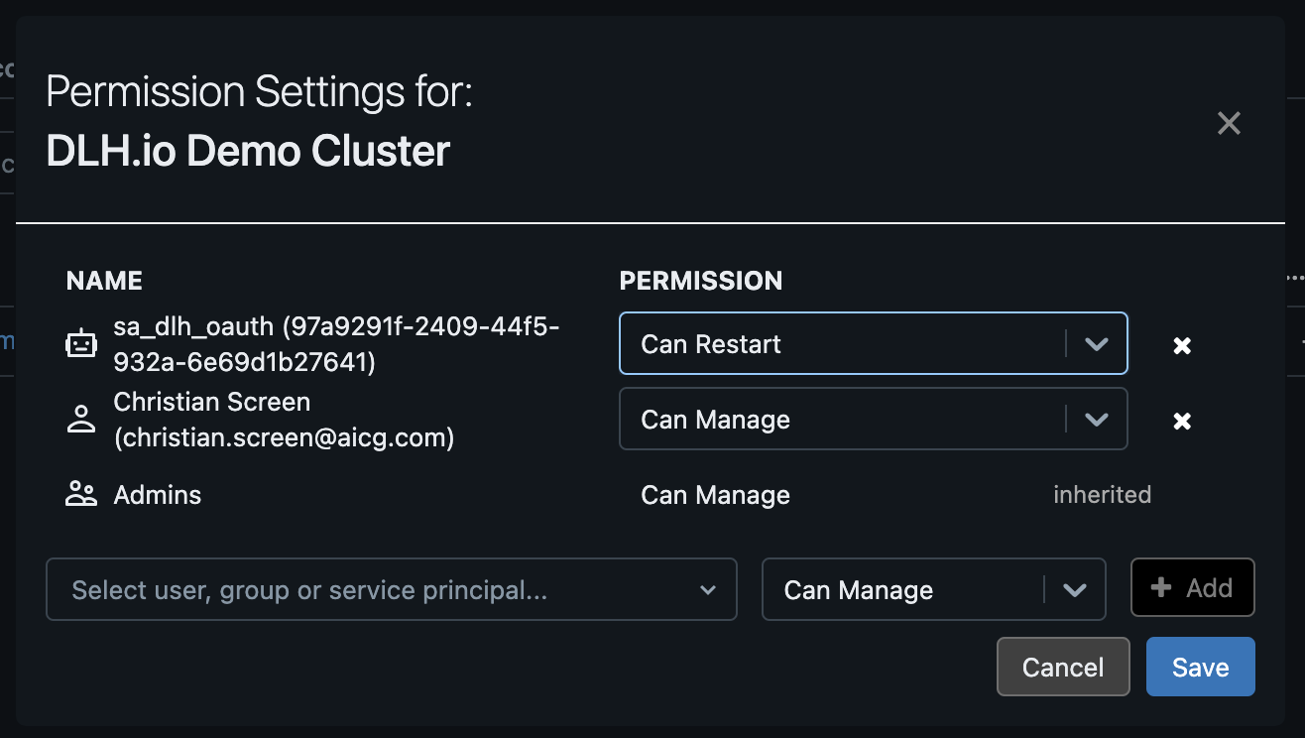Click the plus icon on the Add button
Image resolution: width=1305 pixels, height=738 pixels.
[x=1161, y=587]
